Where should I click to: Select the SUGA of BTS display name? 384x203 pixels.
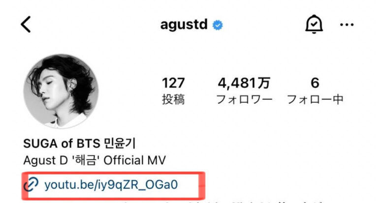[62, 144]
